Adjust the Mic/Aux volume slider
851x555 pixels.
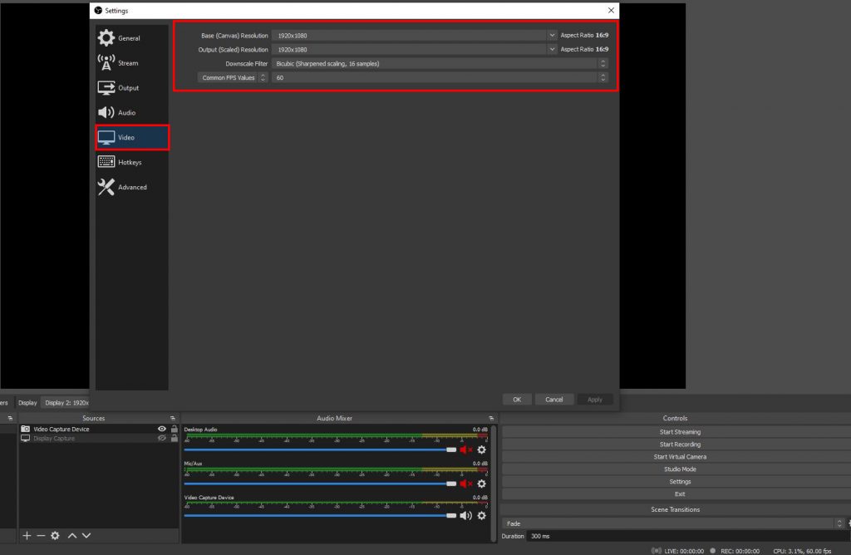coord(320,484)
